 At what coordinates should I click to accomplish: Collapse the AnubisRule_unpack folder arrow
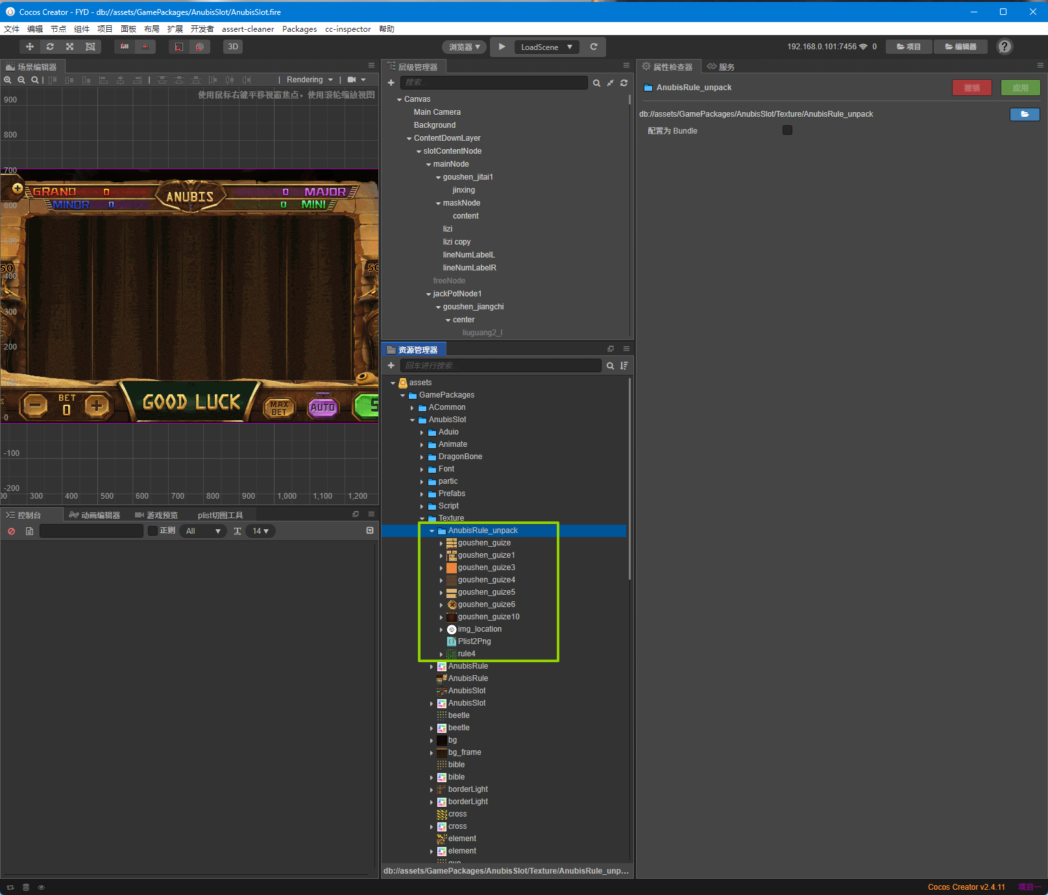tap(432, 531)
